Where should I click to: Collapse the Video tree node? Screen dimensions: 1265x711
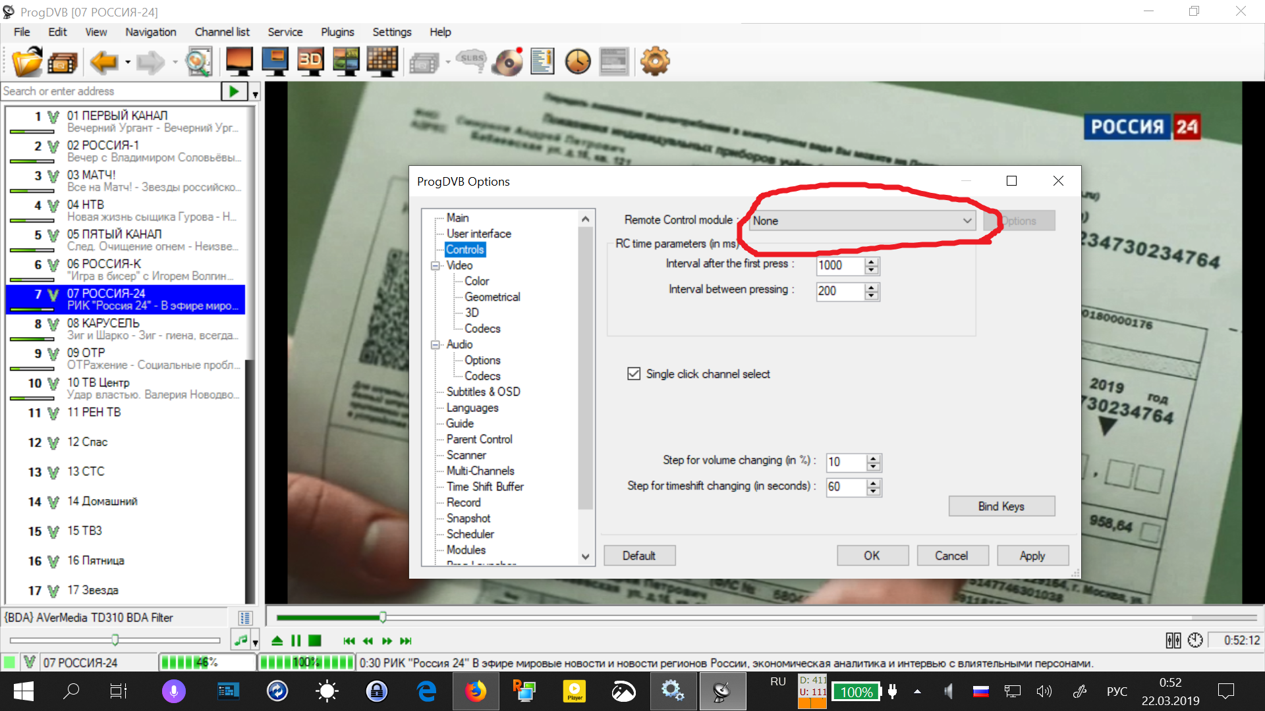(435, 265)
